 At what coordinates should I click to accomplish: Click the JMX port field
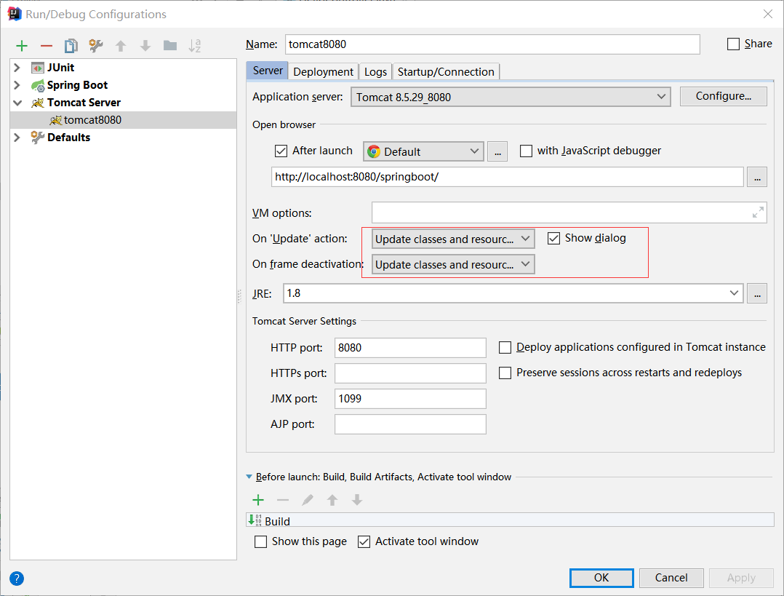pos(410,399)
